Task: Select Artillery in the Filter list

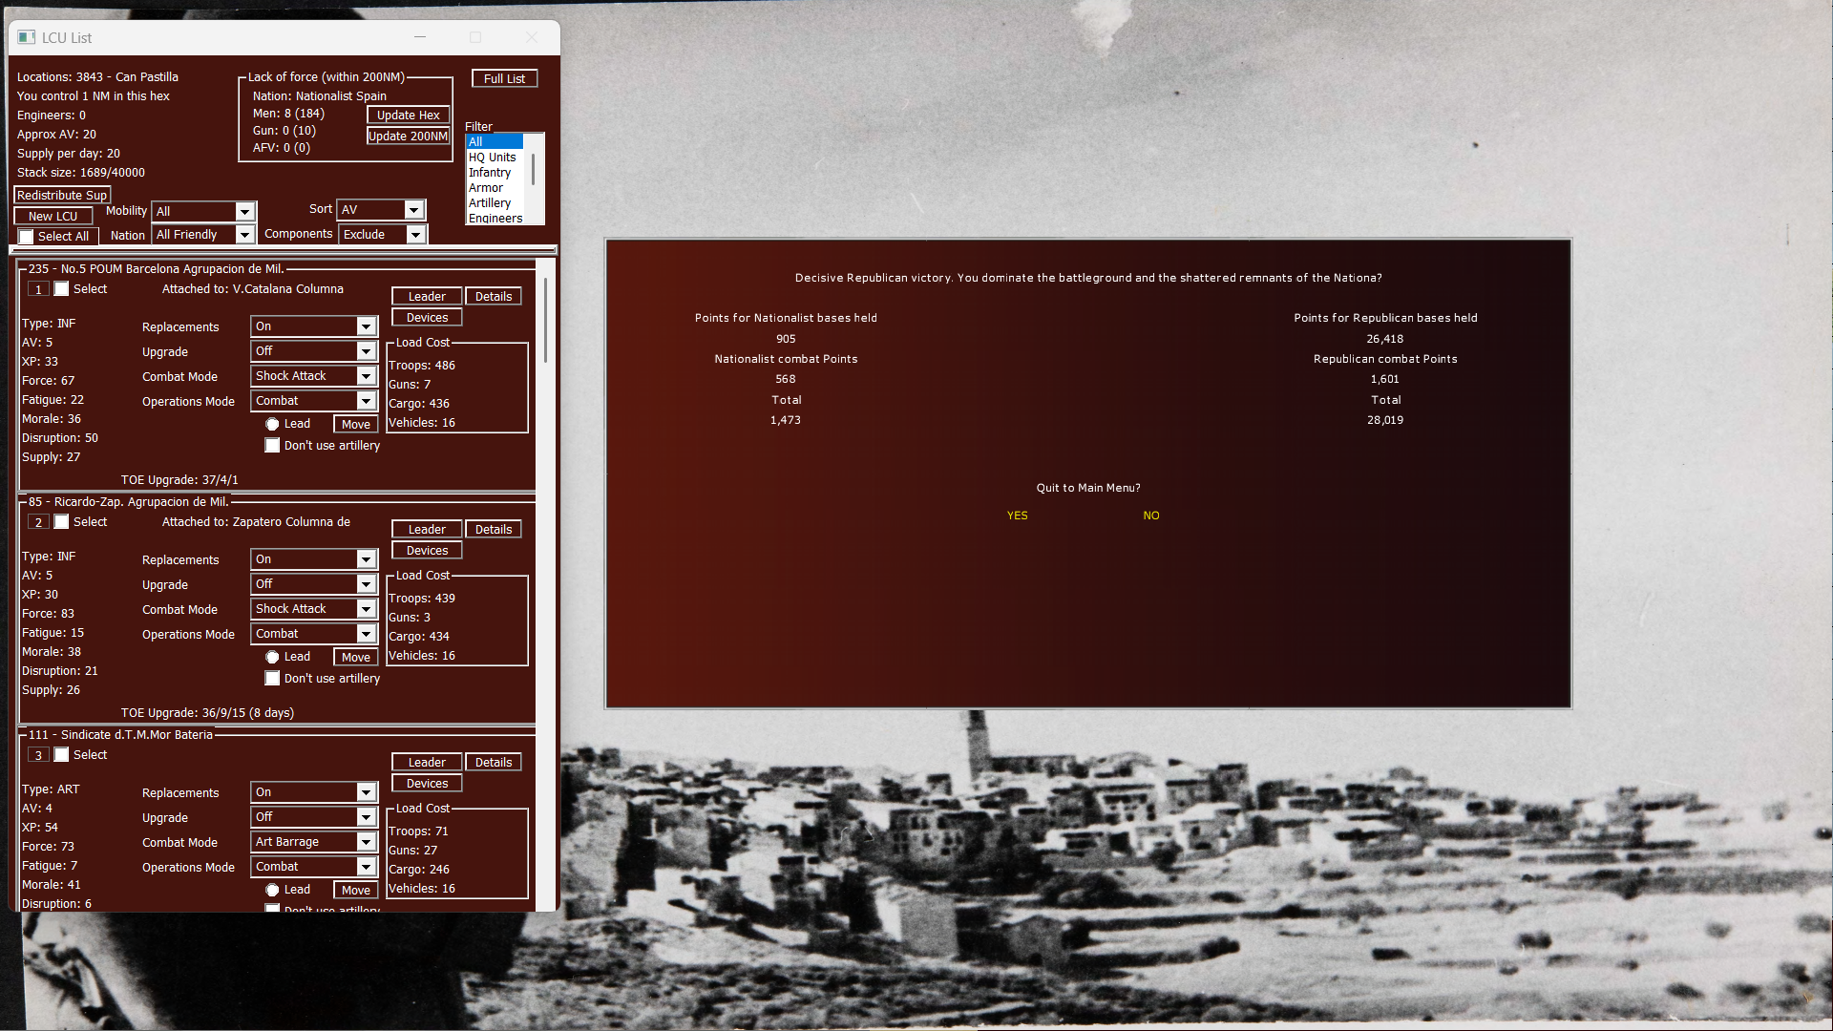Action: pyautogui.click(x=491, y=202)
